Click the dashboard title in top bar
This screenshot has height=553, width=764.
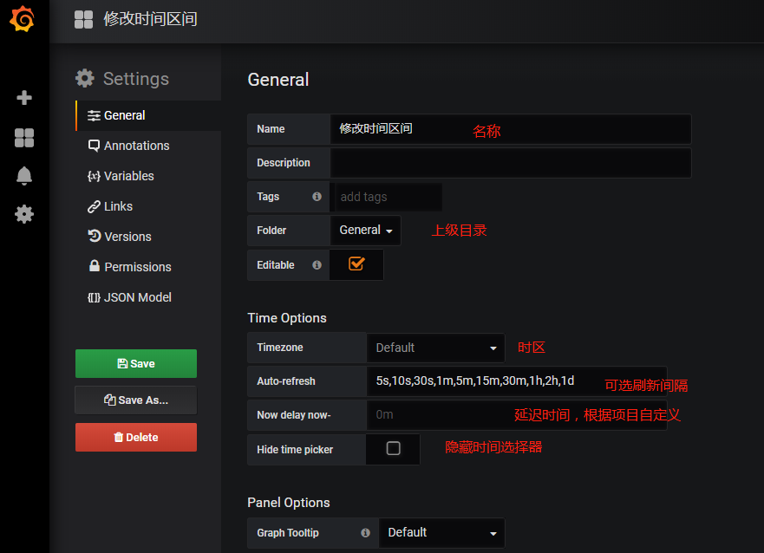coord(150,19)
